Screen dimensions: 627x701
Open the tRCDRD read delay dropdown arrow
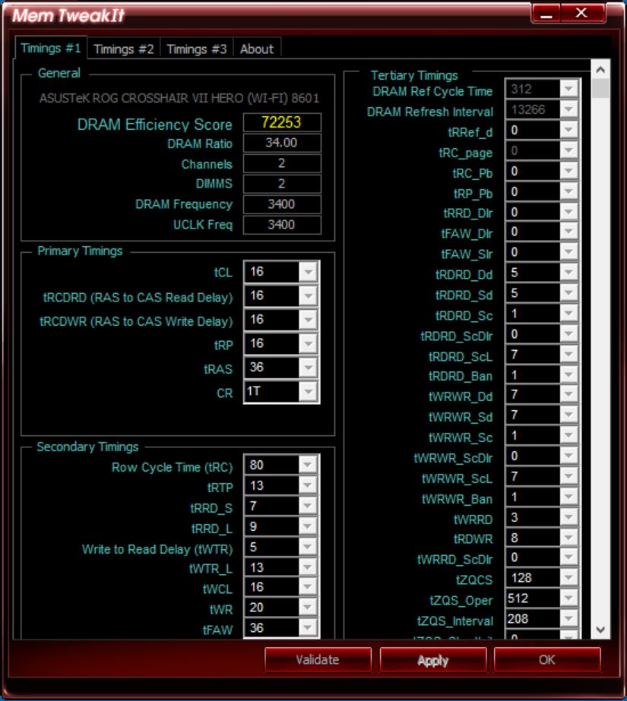click(308, 295)
